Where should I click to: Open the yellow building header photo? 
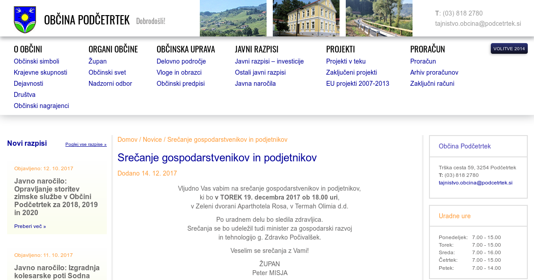click(306, 18)
